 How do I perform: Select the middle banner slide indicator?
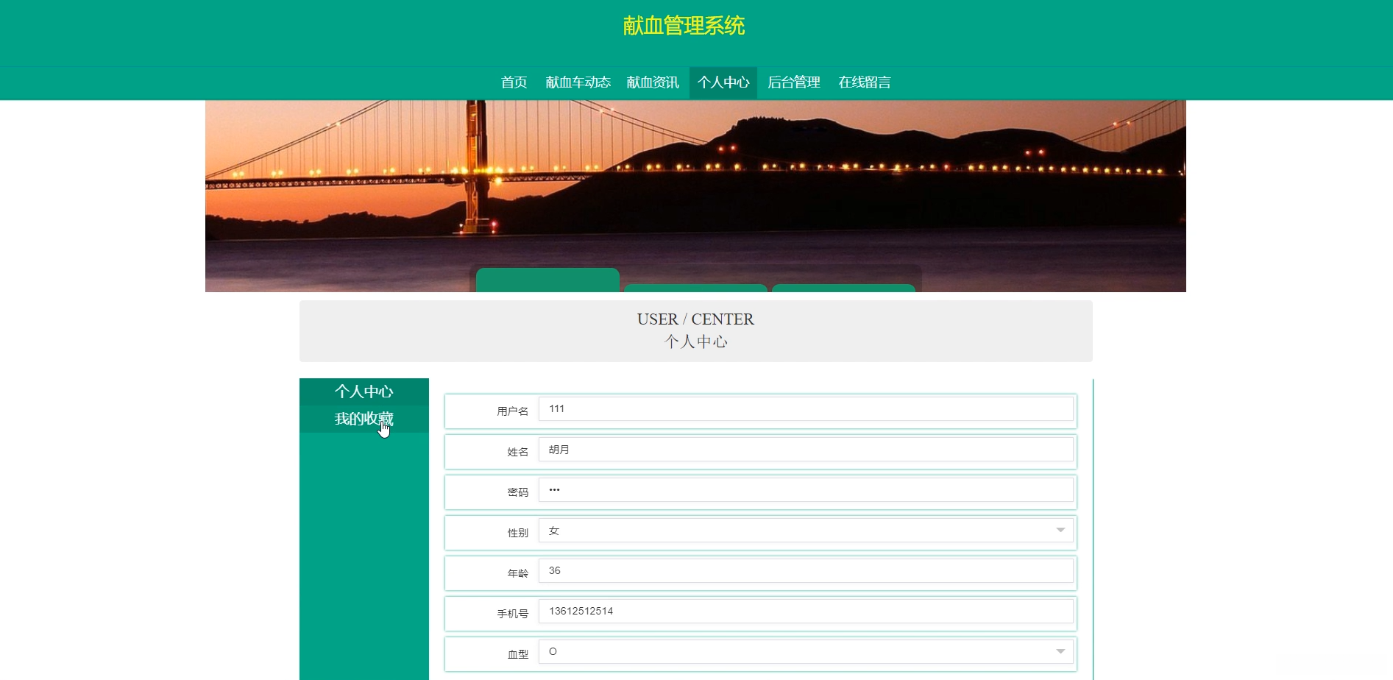(x=695, y=288)
